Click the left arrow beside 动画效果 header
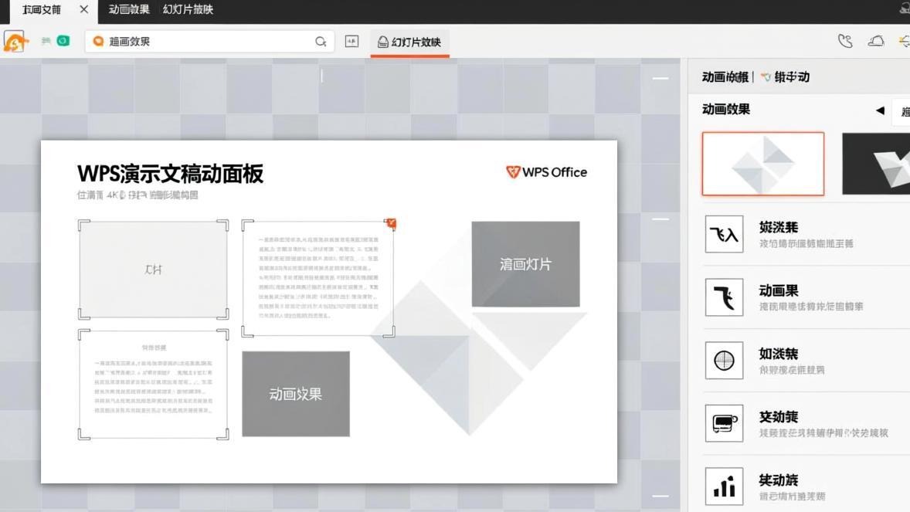Image resolution: width=910 pixels, height=512 pixels. [880, 110]
